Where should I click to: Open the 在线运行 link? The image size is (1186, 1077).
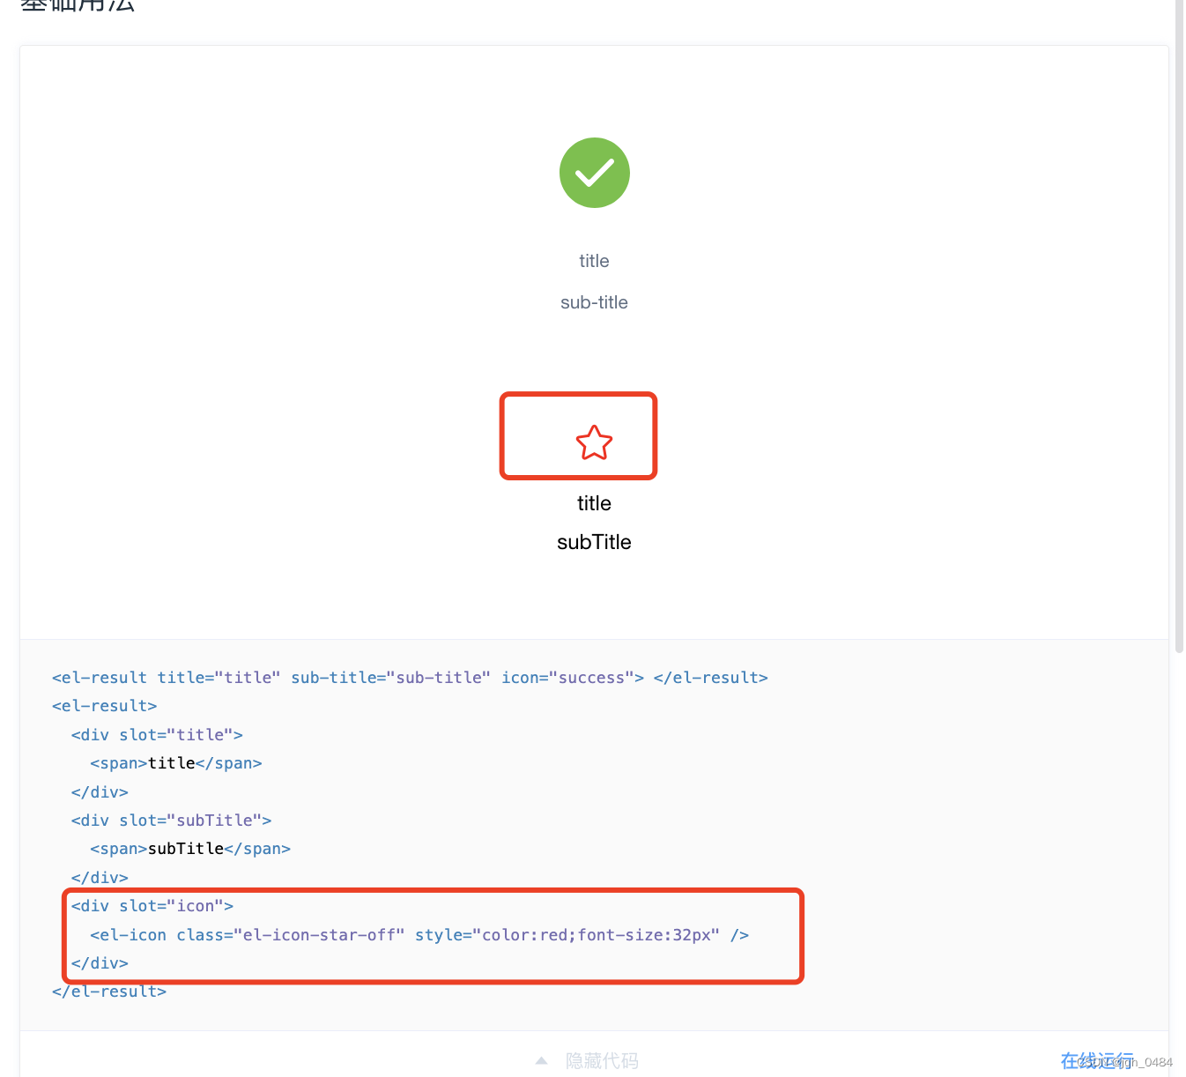coord(1097,1060)
